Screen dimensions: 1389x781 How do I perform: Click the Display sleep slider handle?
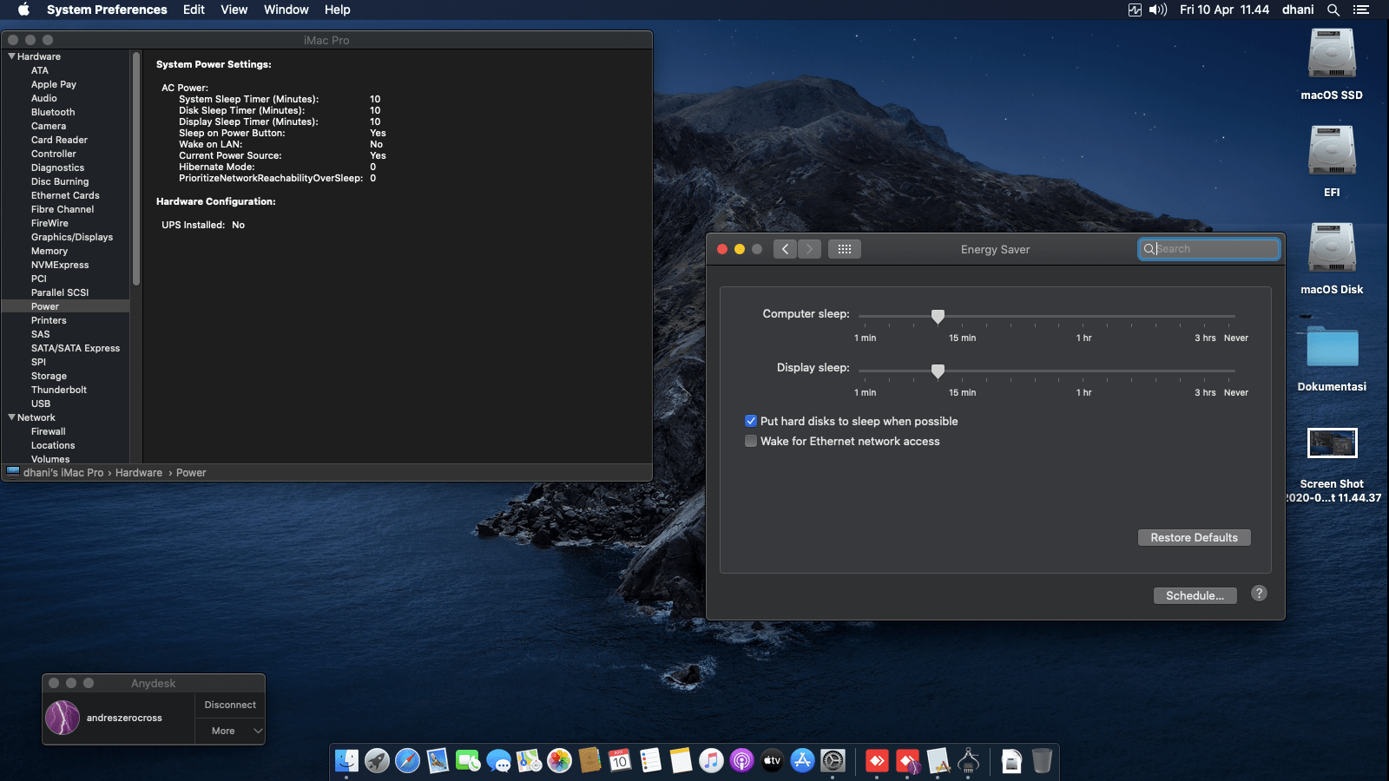click(938, 371)
